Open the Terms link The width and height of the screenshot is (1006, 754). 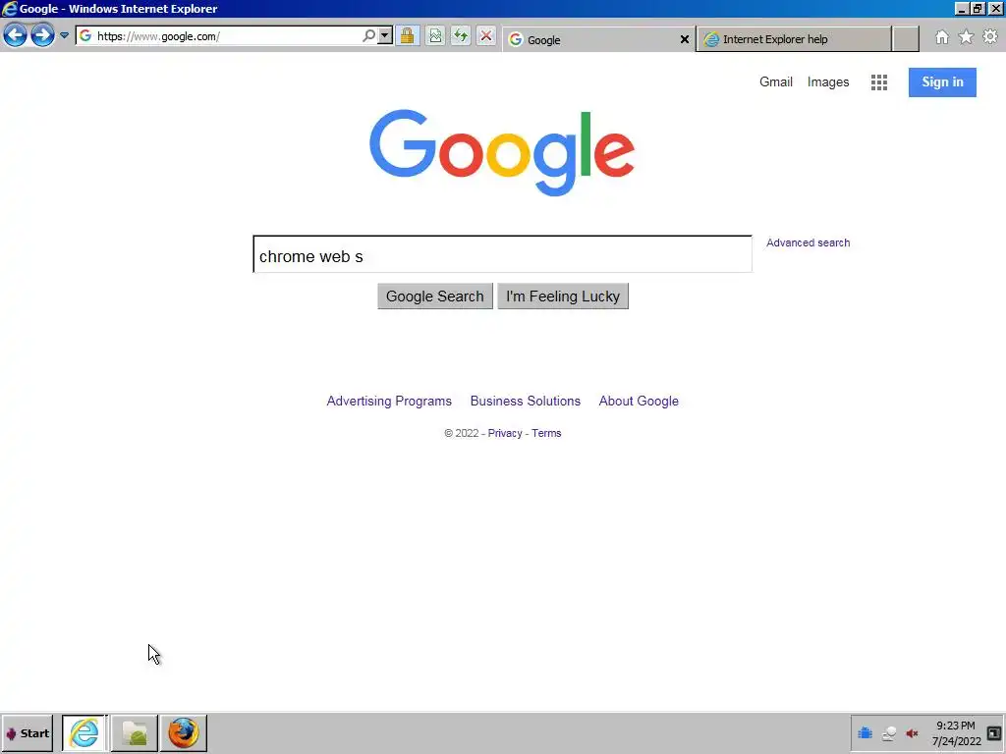(546, 433)
